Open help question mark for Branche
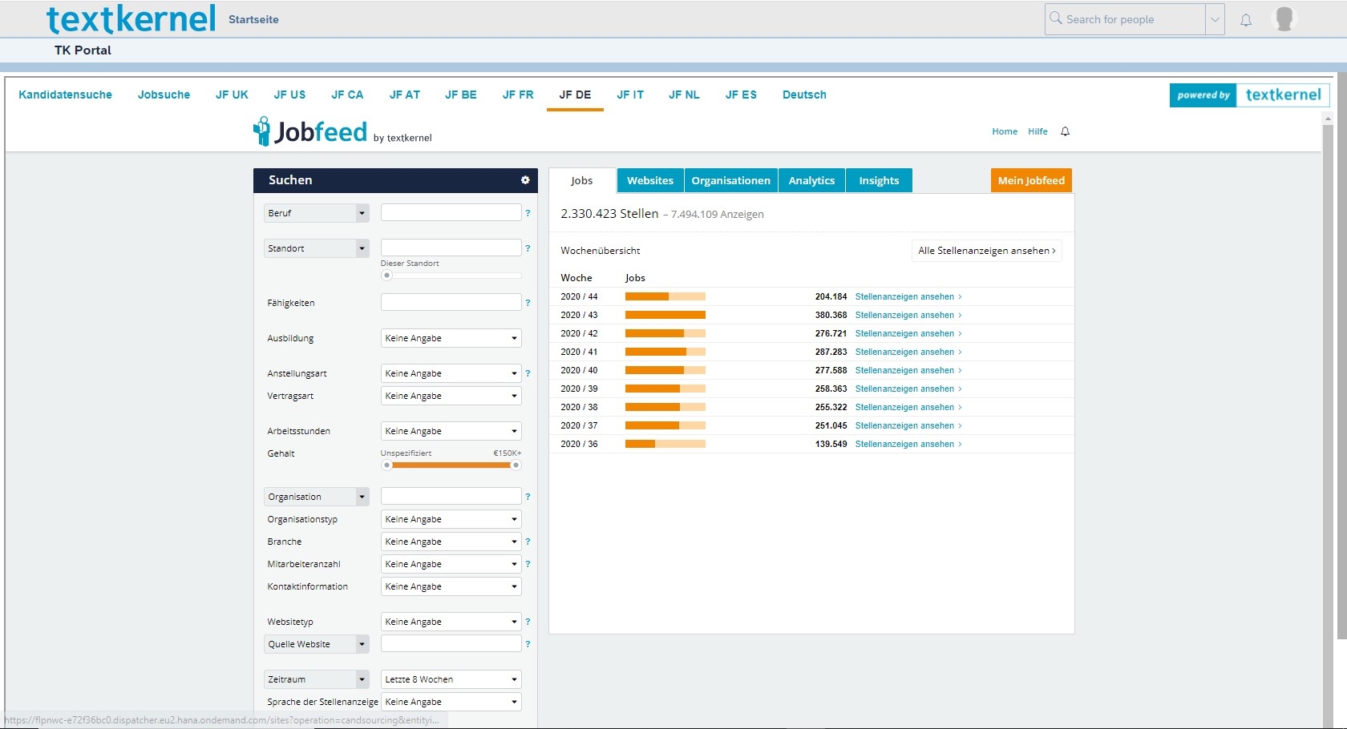1347x729 pixels. 528,542
